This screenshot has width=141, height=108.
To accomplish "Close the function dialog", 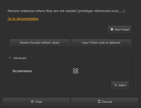I will point(36,101).
